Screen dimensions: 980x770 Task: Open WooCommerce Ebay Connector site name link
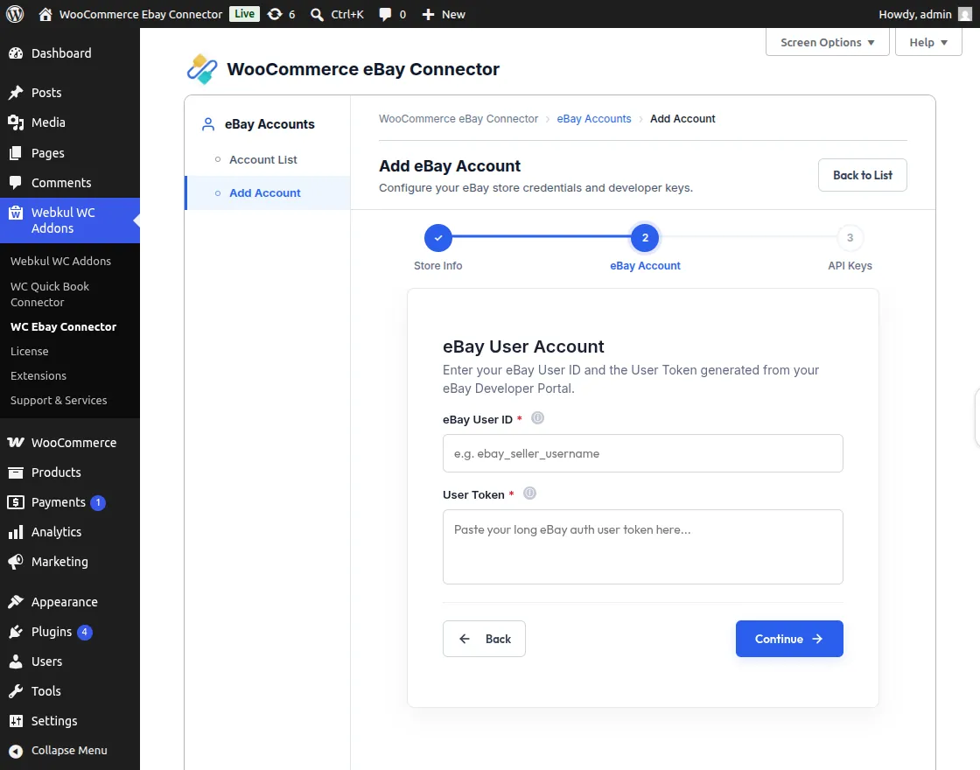[x=141, y=14]
